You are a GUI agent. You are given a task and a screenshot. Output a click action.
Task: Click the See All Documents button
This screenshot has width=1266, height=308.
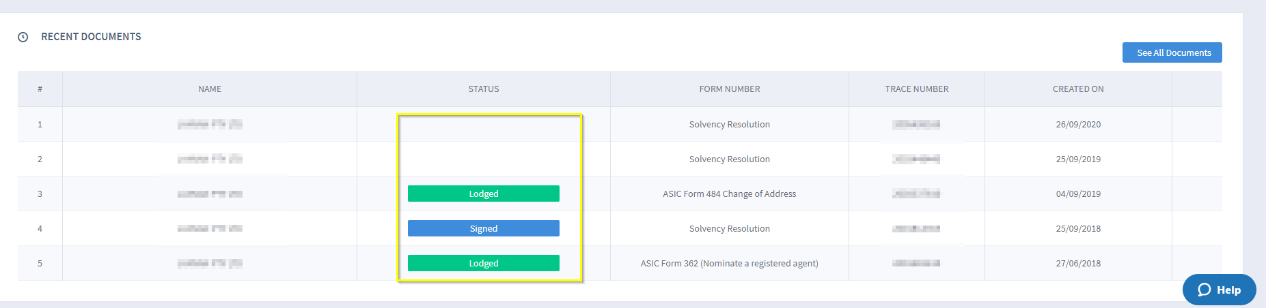coord(1172,52)
